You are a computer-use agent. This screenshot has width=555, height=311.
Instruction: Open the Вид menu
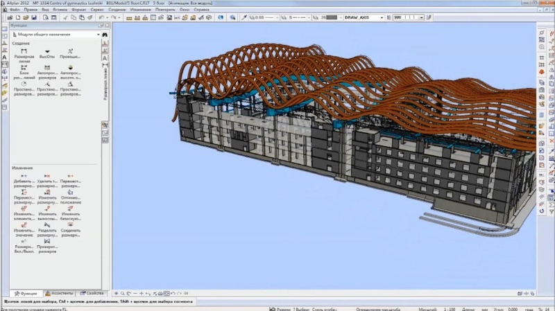click(x=45, y=10)
